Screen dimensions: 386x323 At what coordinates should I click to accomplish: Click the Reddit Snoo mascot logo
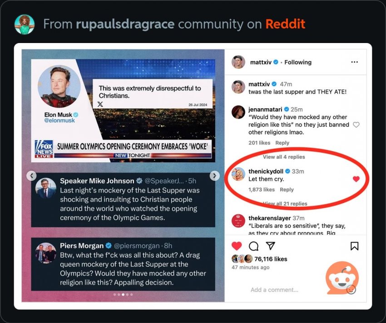[342, 278]
